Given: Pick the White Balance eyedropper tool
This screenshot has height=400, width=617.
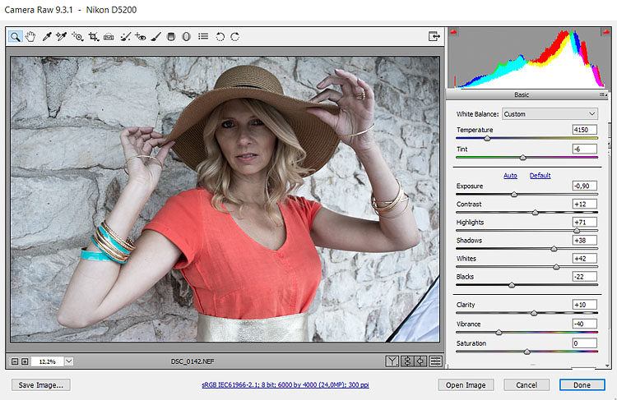Looking at the screenshot, I should tap(47, 36).
